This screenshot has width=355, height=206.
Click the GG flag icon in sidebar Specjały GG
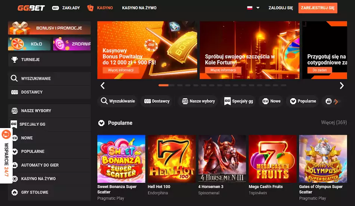click(14, 124)
